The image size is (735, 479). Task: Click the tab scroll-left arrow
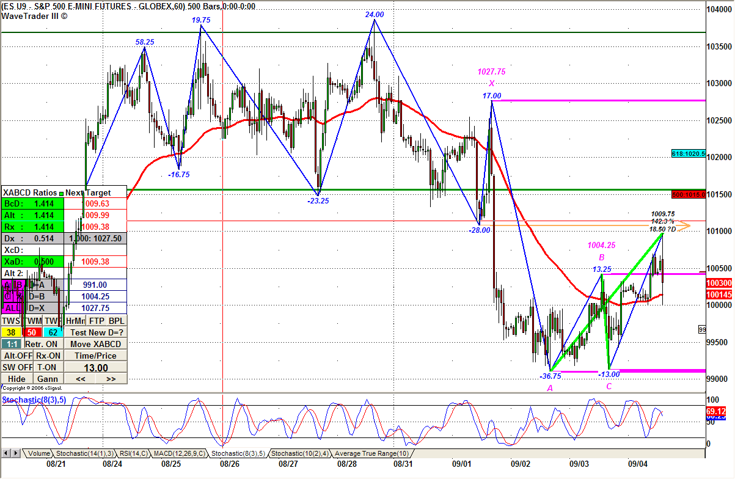click(x=6, y=454)
